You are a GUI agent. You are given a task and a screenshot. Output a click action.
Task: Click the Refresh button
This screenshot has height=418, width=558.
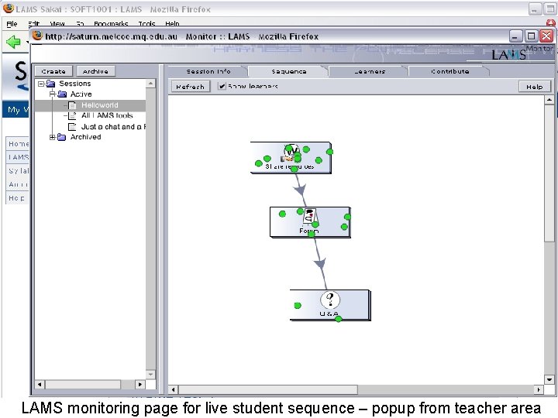pyautogui.click(x=191, y=87)
